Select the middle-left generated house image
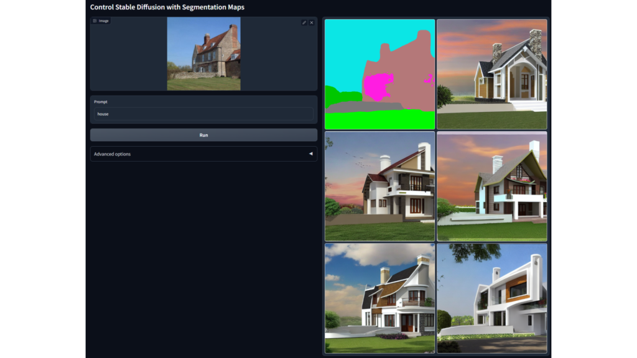 pos(379,186)
